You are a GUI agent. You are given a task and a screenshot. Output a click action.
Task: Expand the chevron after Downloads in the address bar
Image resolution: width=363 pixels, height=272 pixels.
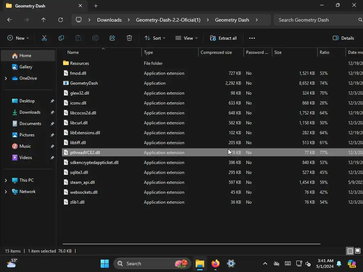coord(129,20)
